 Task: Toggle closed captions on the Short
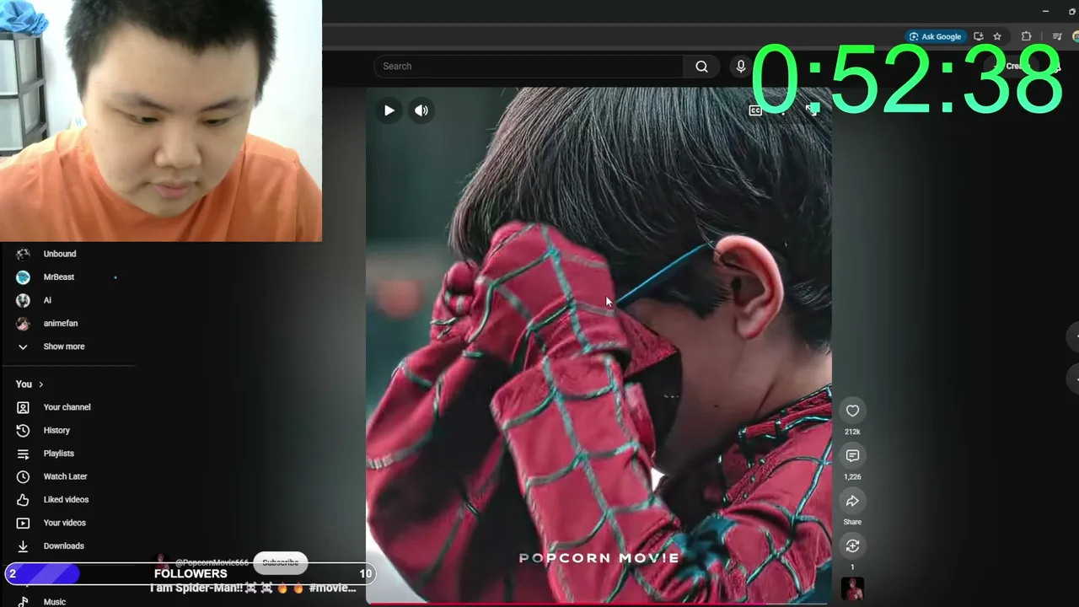click(755, 110)
